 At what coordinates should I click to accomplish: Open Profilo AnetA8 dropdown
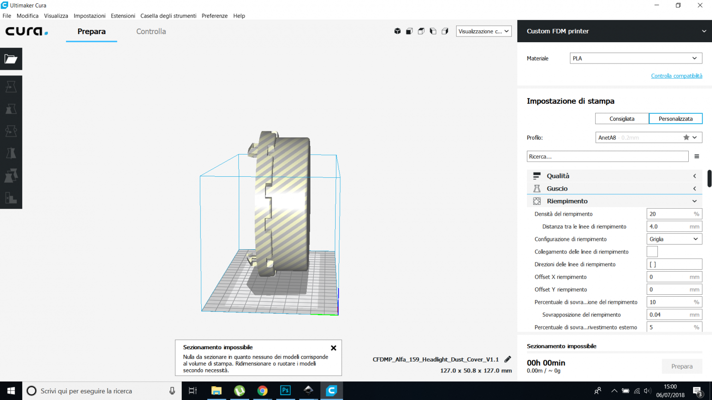(x=649, y=137)
